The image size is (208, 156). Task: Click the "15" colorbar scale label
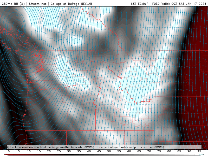39,151
